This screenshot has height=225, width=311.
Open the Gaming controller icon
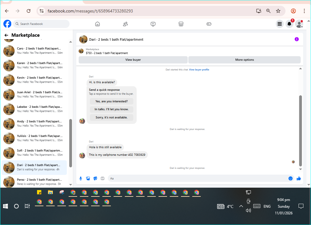click(209, 24)
